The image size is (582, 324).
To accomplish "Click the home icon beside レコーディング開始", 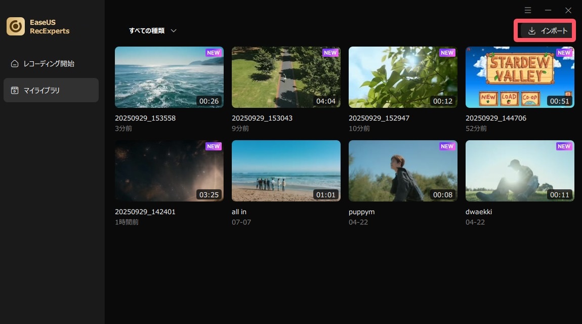I will coord(15,64).
